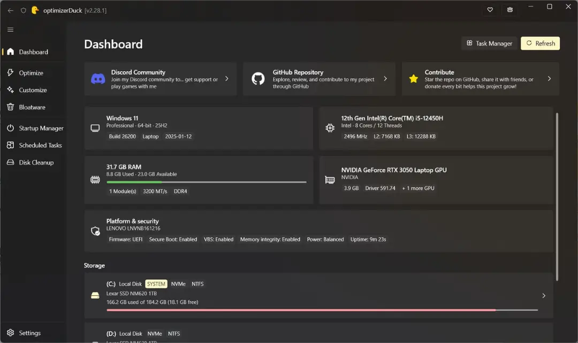Click the shield icon in title bar
The height and width of the screenshot is (343, 578).
pos(23,10)
